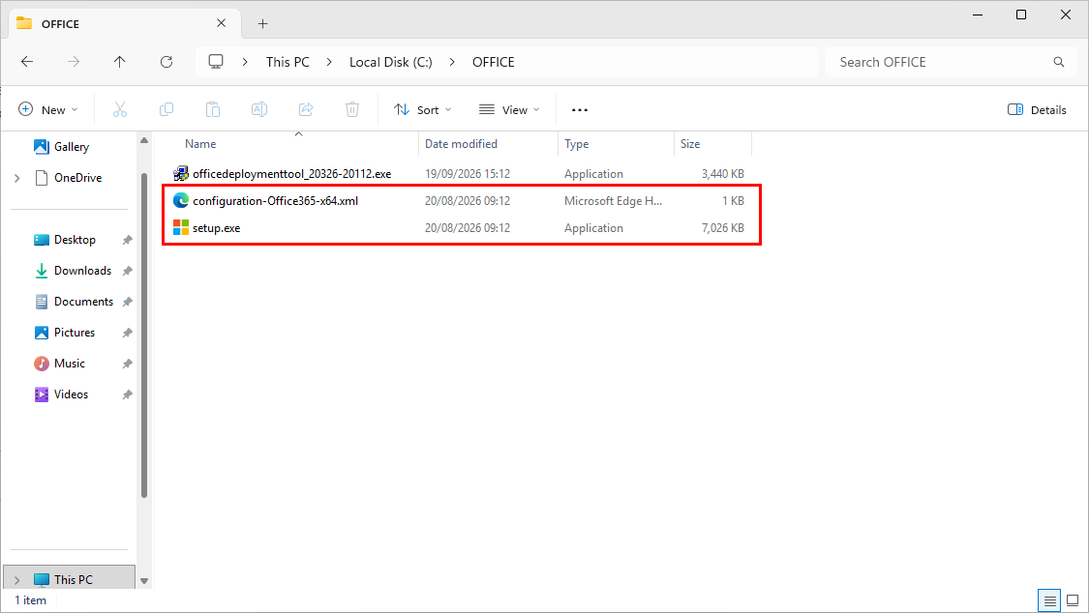Click the Cut scissors icon
This screenshot has height=613, width=1089.
120,109
